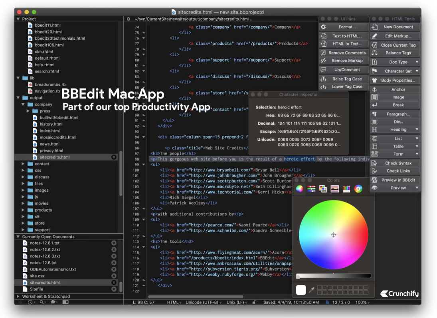437x318 pixels.
Task: Click the document lock icon in status bar
Action: tap(254, 302)
